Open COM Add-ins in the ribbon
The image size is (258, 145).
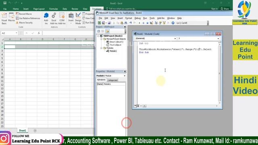[x=62, y=19]
